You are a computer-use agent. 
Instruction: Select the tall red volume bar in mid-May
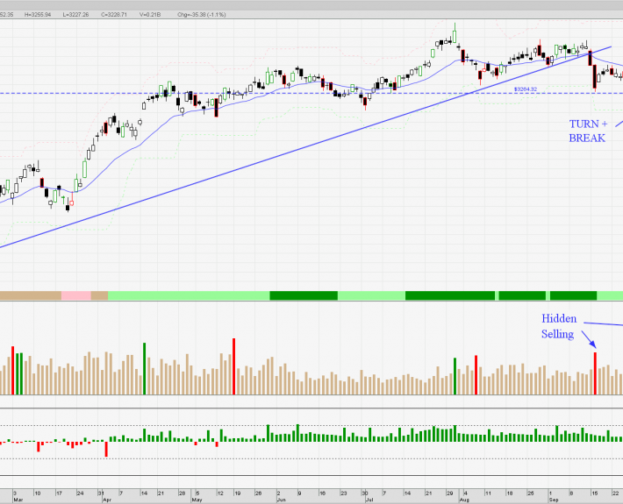pyautogui.click(x=233, y=366)
